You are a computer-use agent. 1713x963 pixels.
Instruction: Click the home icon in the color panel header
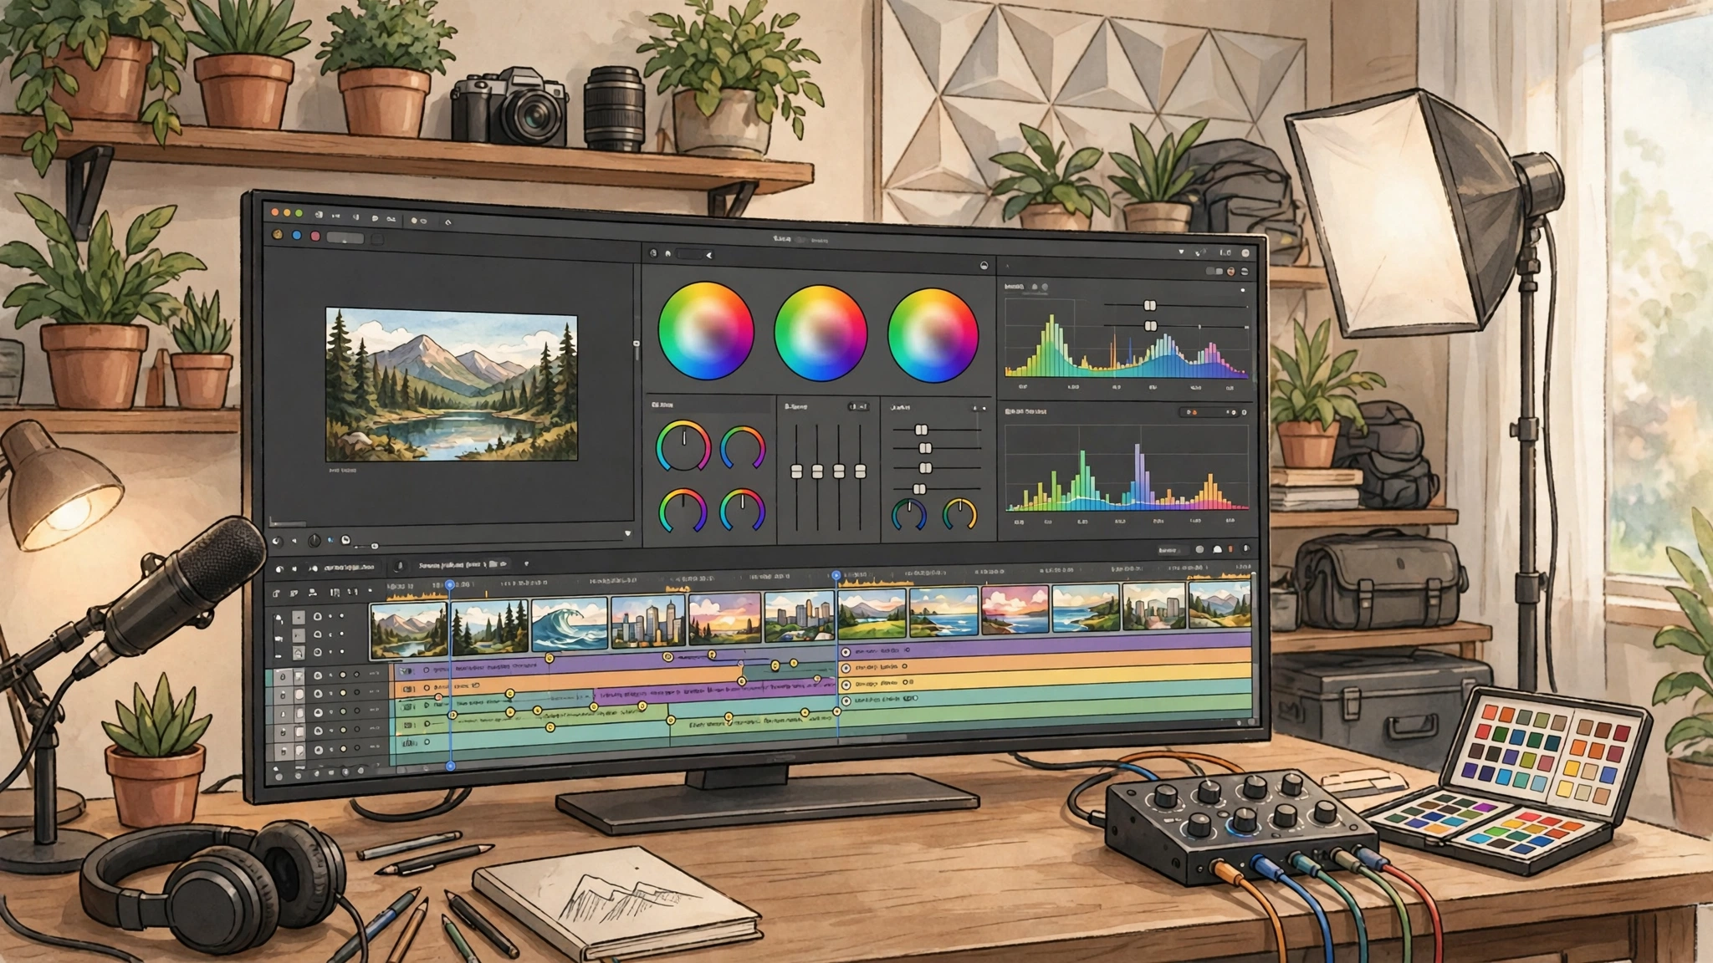coord(667,253)
